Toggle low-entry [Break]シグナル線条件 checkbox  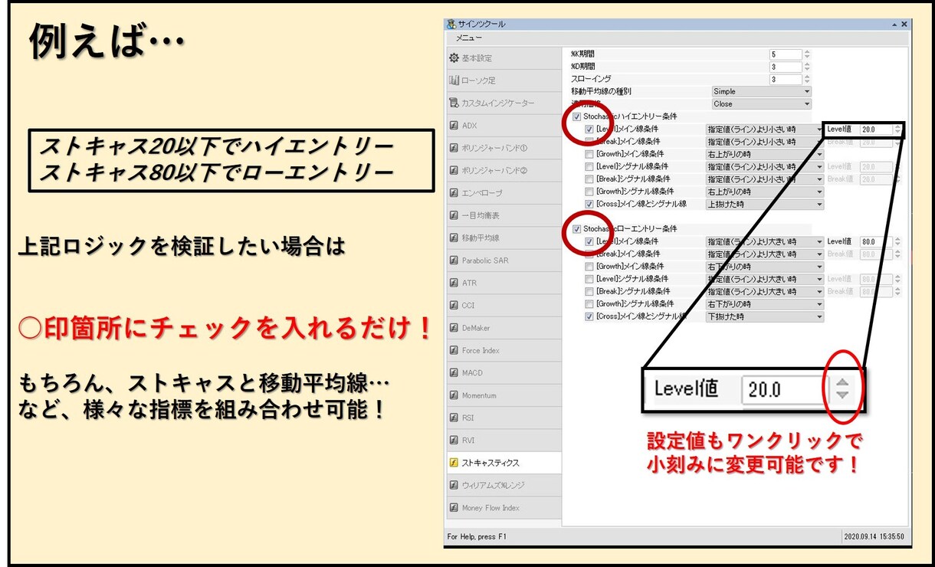pos(589,291)
